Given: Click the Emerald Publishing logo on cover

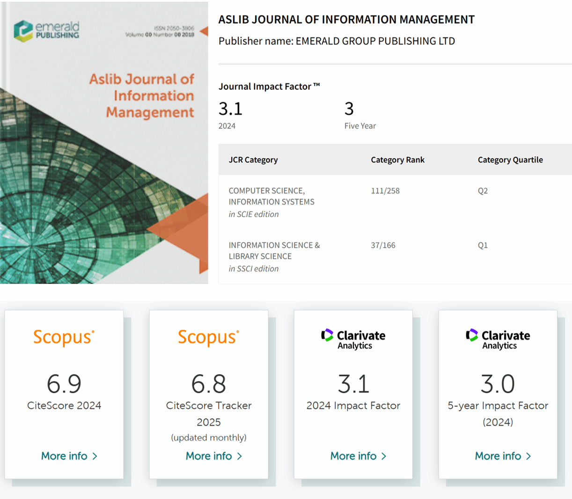Looking at the screenshot, I should pos(46,31).
